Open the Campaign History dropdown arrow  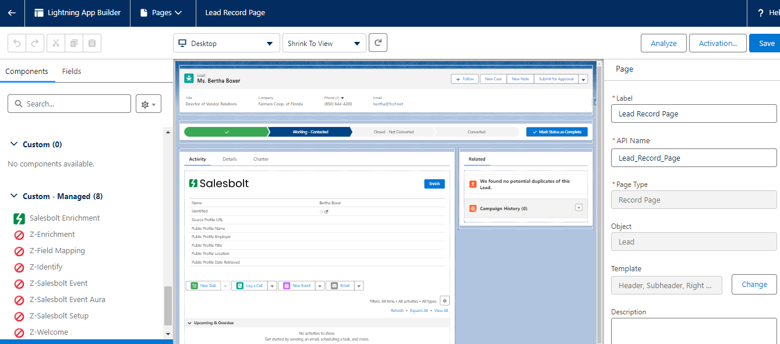(578, 208)
